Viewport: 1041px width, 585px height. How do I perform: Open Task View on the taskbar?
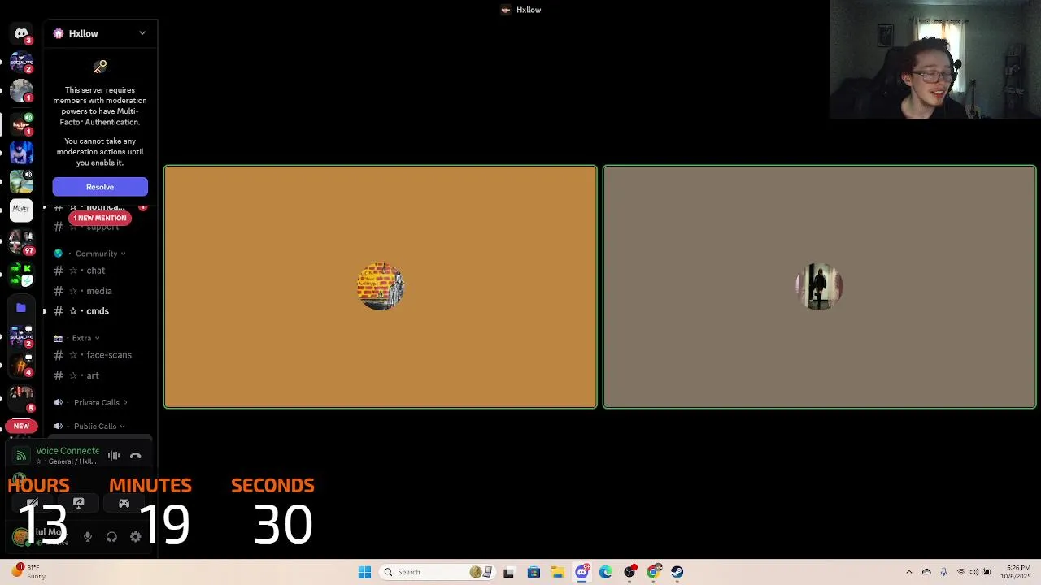click(509, 572)
